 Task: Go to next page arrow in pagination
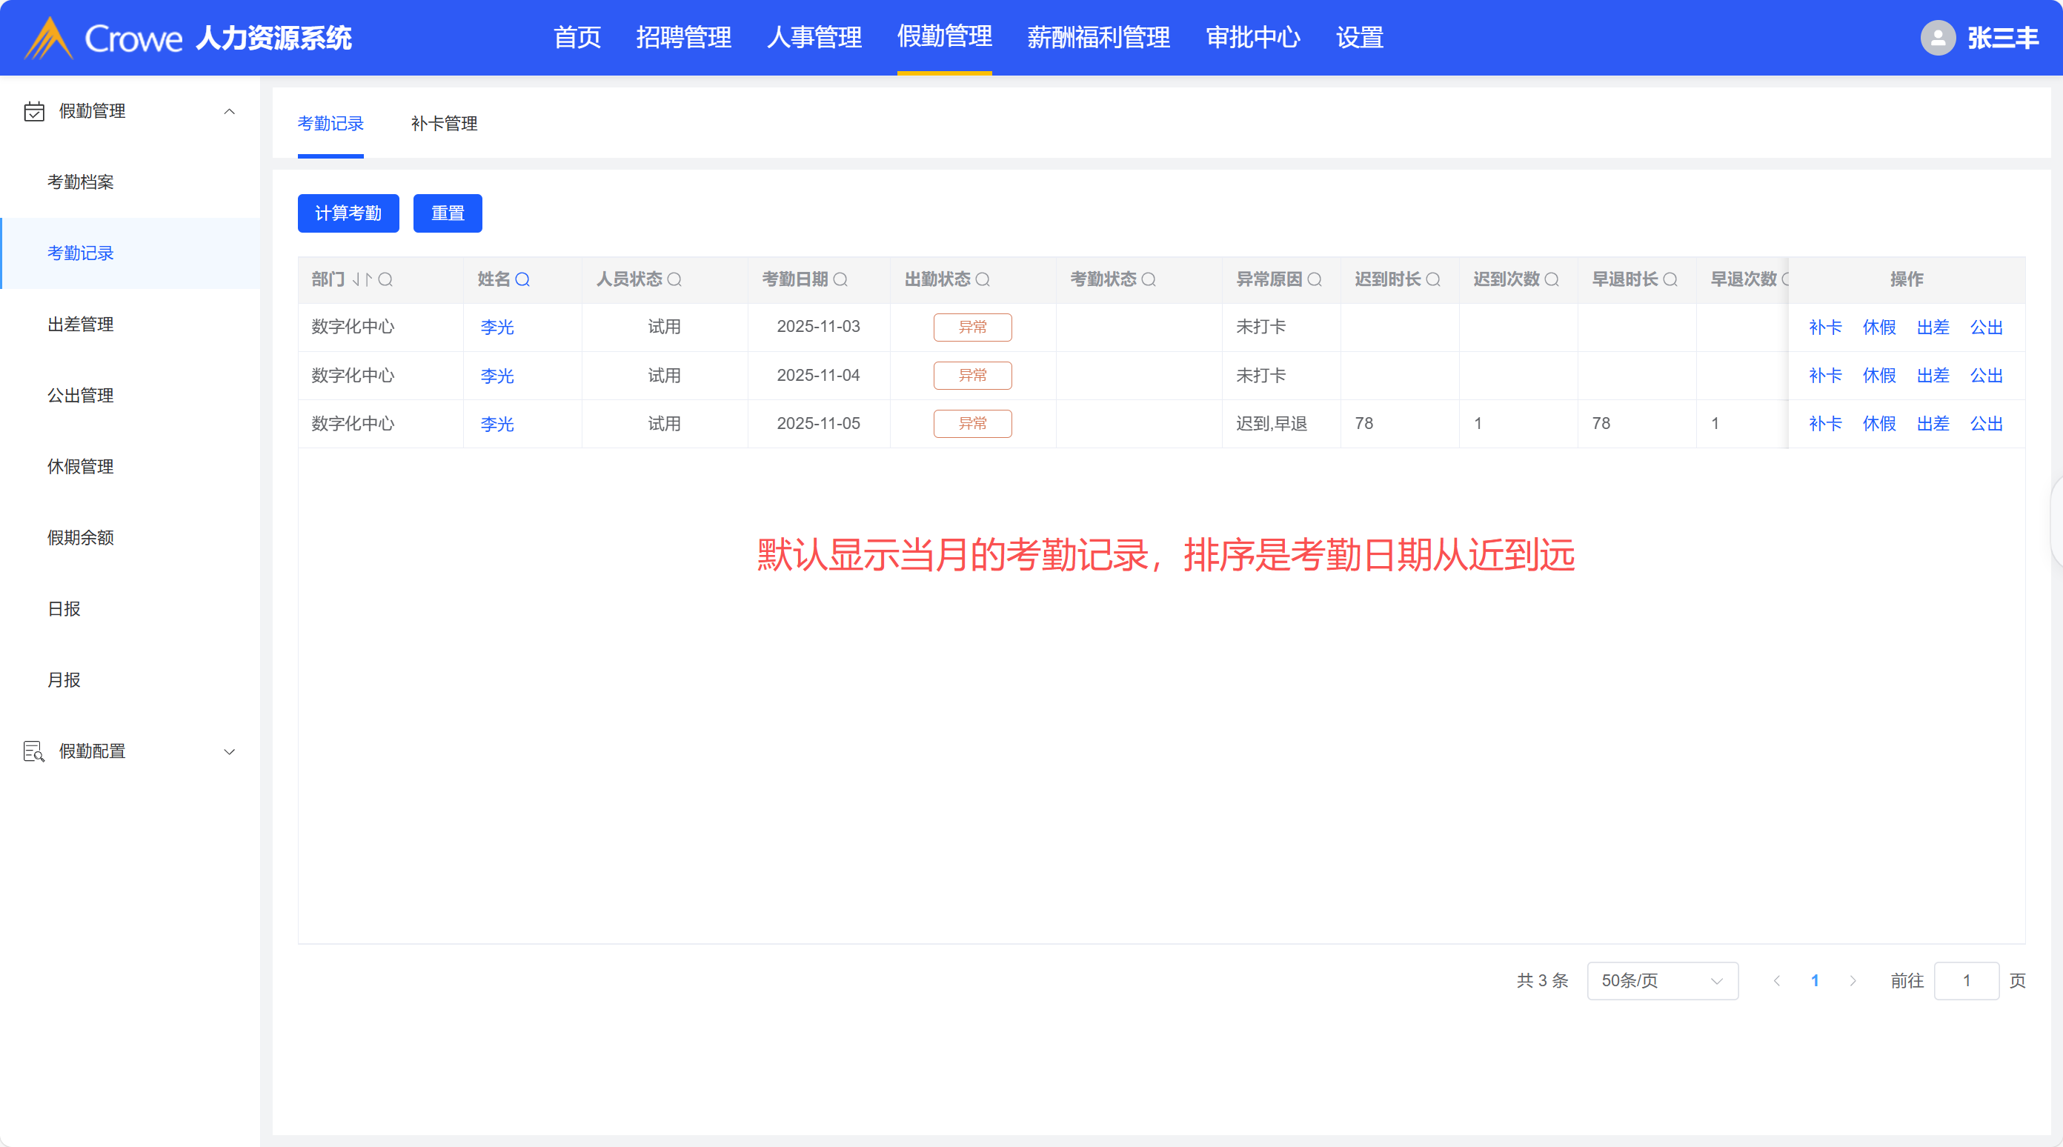point(1853,980)
